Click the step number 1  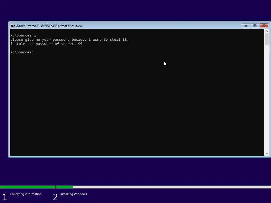[x=5, y=197]
